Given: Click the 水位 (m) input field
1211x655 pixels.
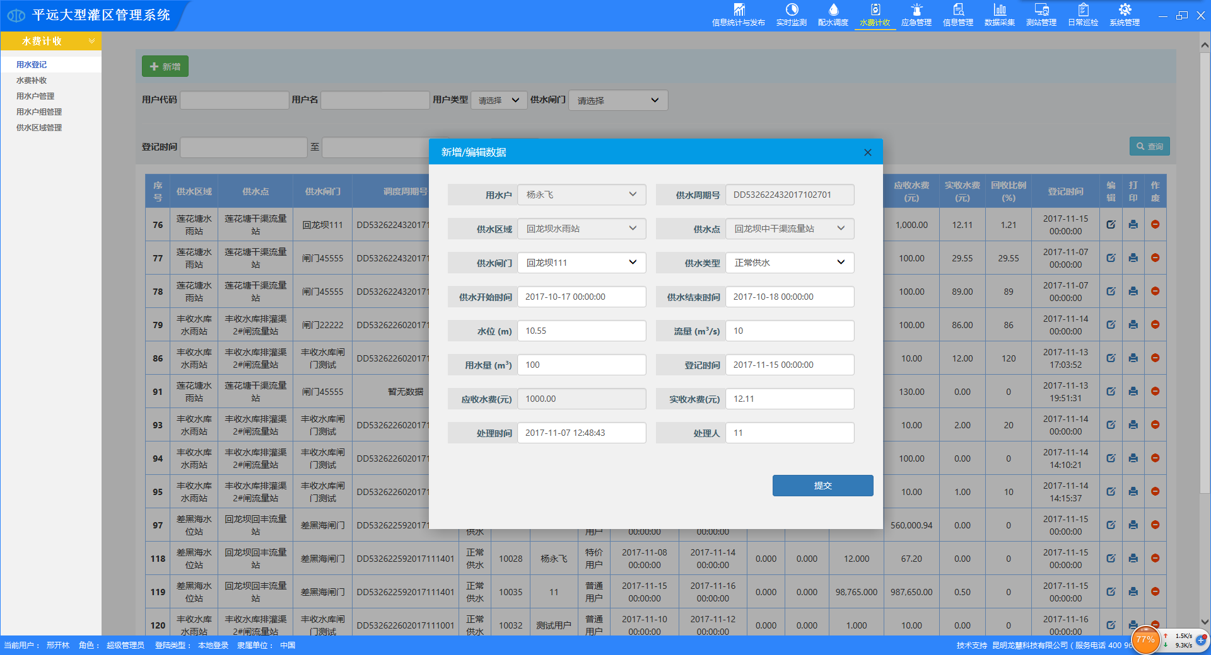Looking at the screenshot, I should 582,331.
